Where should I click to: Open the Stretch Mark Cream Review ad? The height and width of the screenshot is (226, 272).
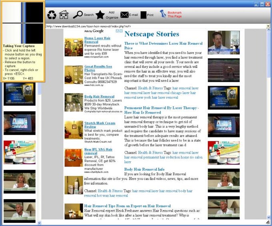coord(100,125)
